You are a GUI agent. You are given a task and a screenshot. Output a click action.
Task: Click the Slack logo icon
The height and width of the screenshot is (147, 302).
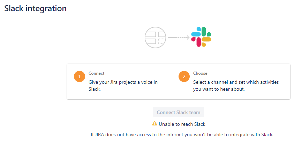pos(201,37)
